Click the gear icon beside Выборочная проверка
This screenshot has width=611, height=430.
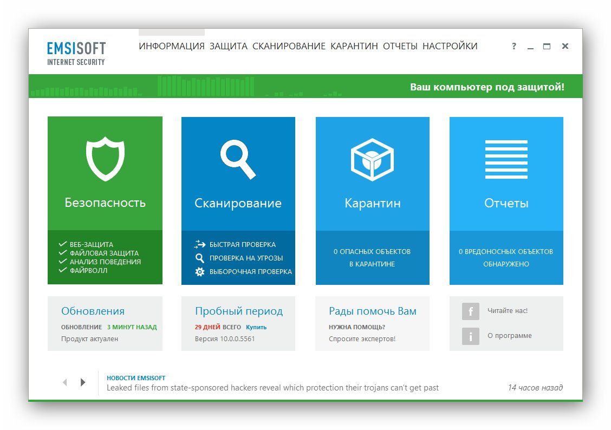click(199, 271)
